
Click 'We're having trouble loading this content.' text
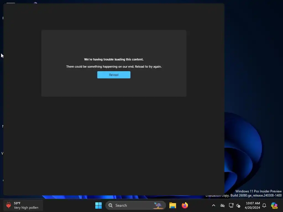click(114, 59)
